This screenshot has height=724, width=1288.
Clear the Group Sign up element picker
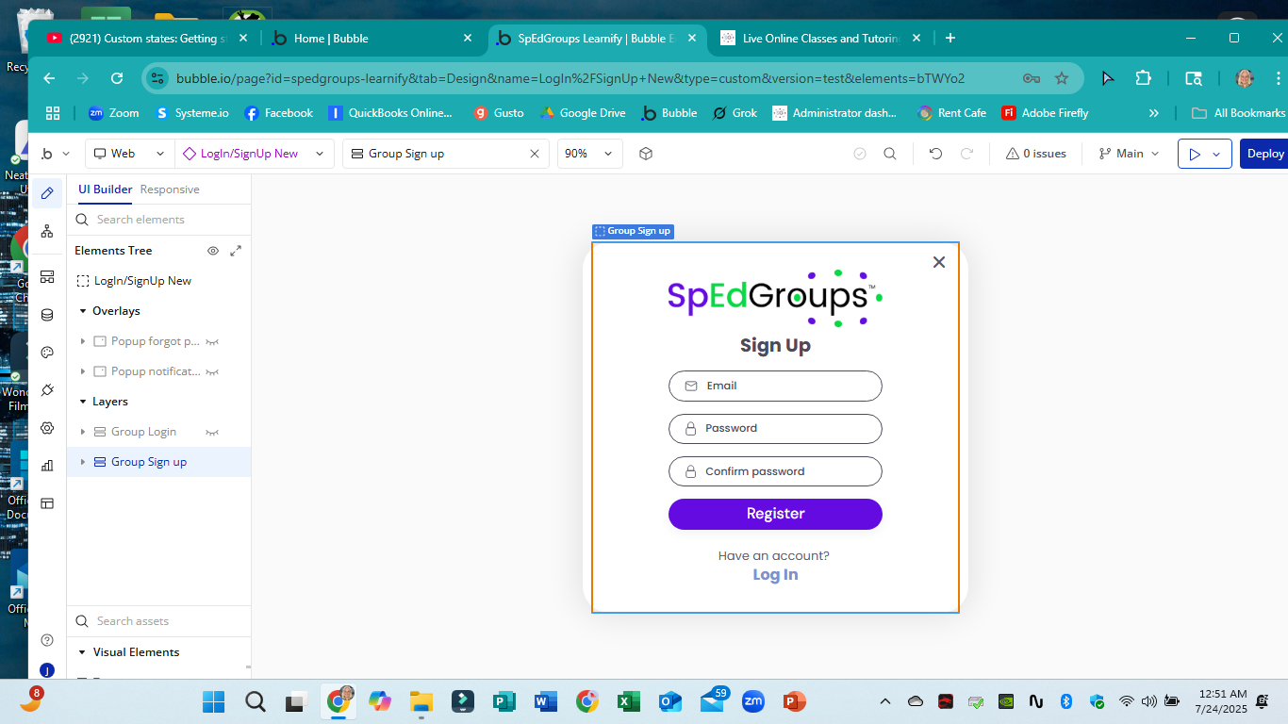[535, 154]
